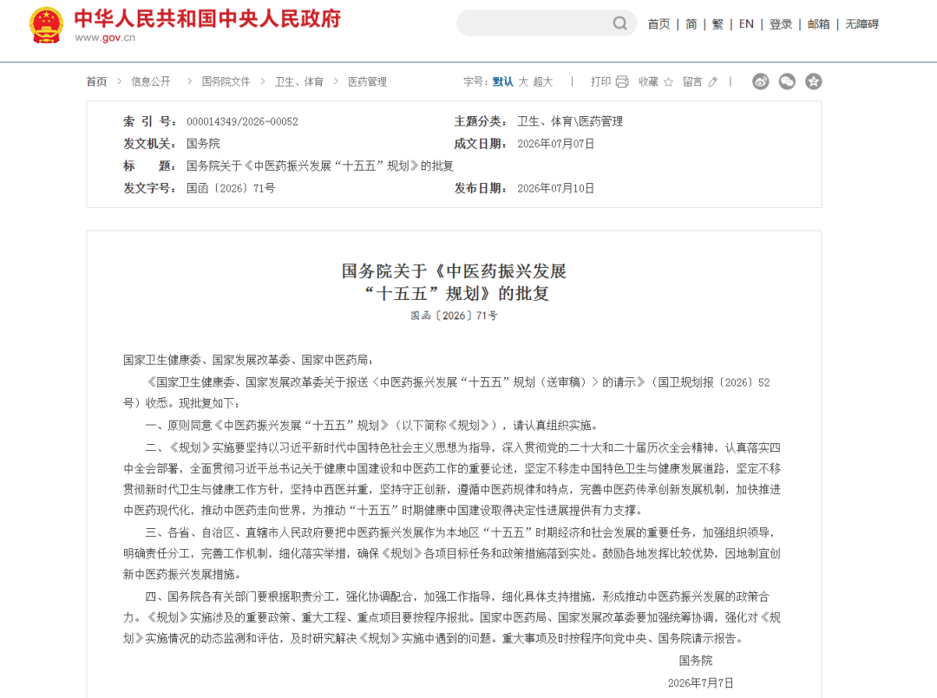Set font size to 默认
This screenshot has width=937, height=698.
click(502, 82)
